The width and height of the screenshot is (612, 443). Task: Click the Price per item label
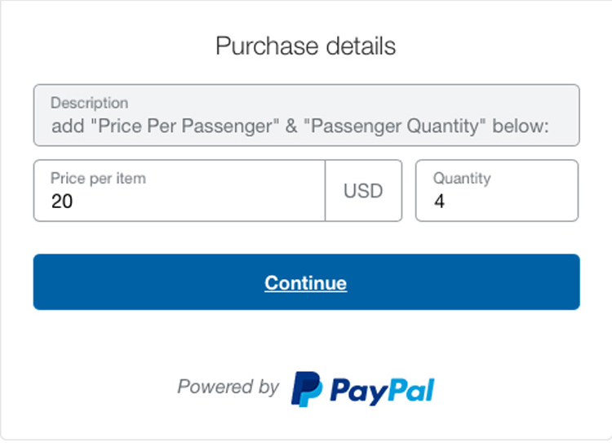click(99, 179)
